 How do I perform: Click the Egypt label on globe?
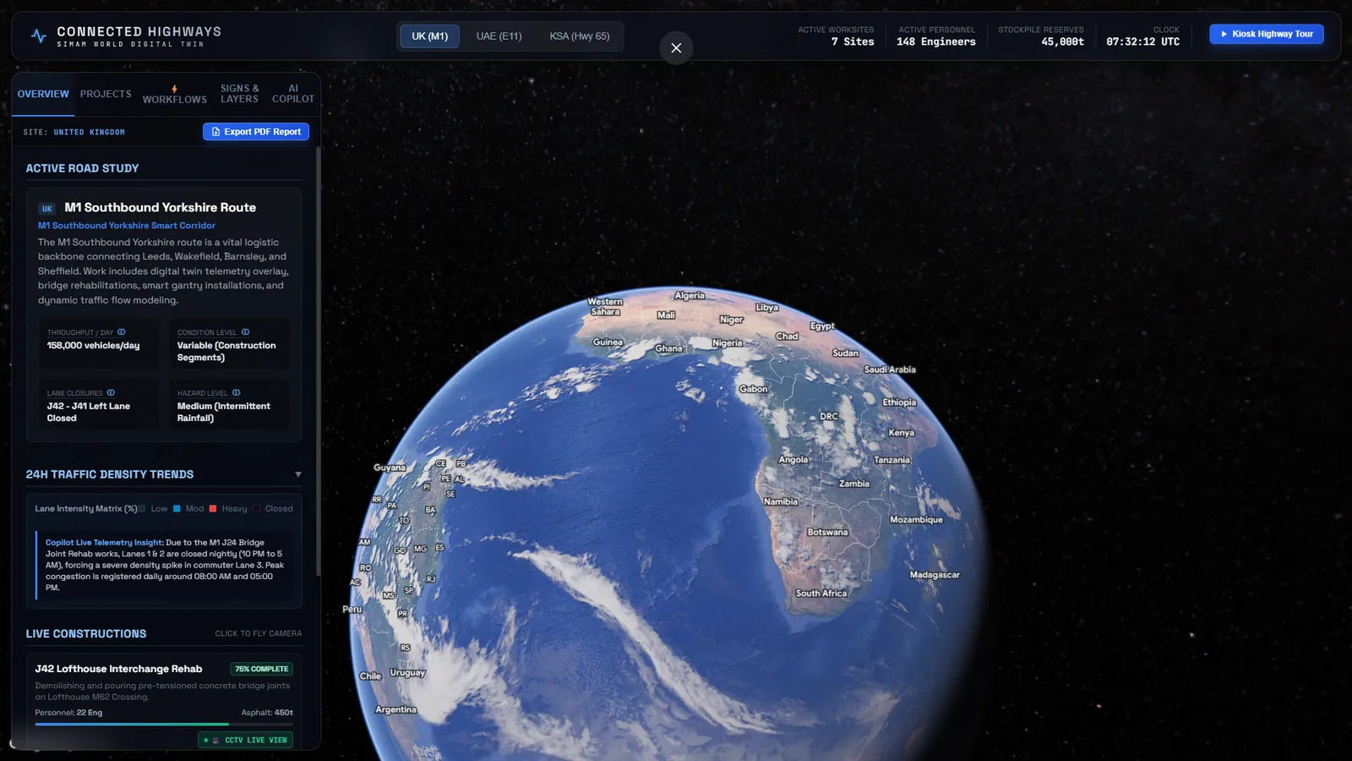pos(822,326)
